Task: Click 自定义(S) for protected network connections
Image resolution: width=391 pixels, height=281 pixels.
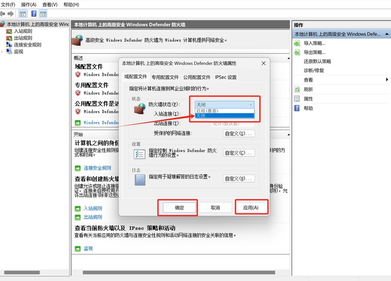Action: coord(239,134)
